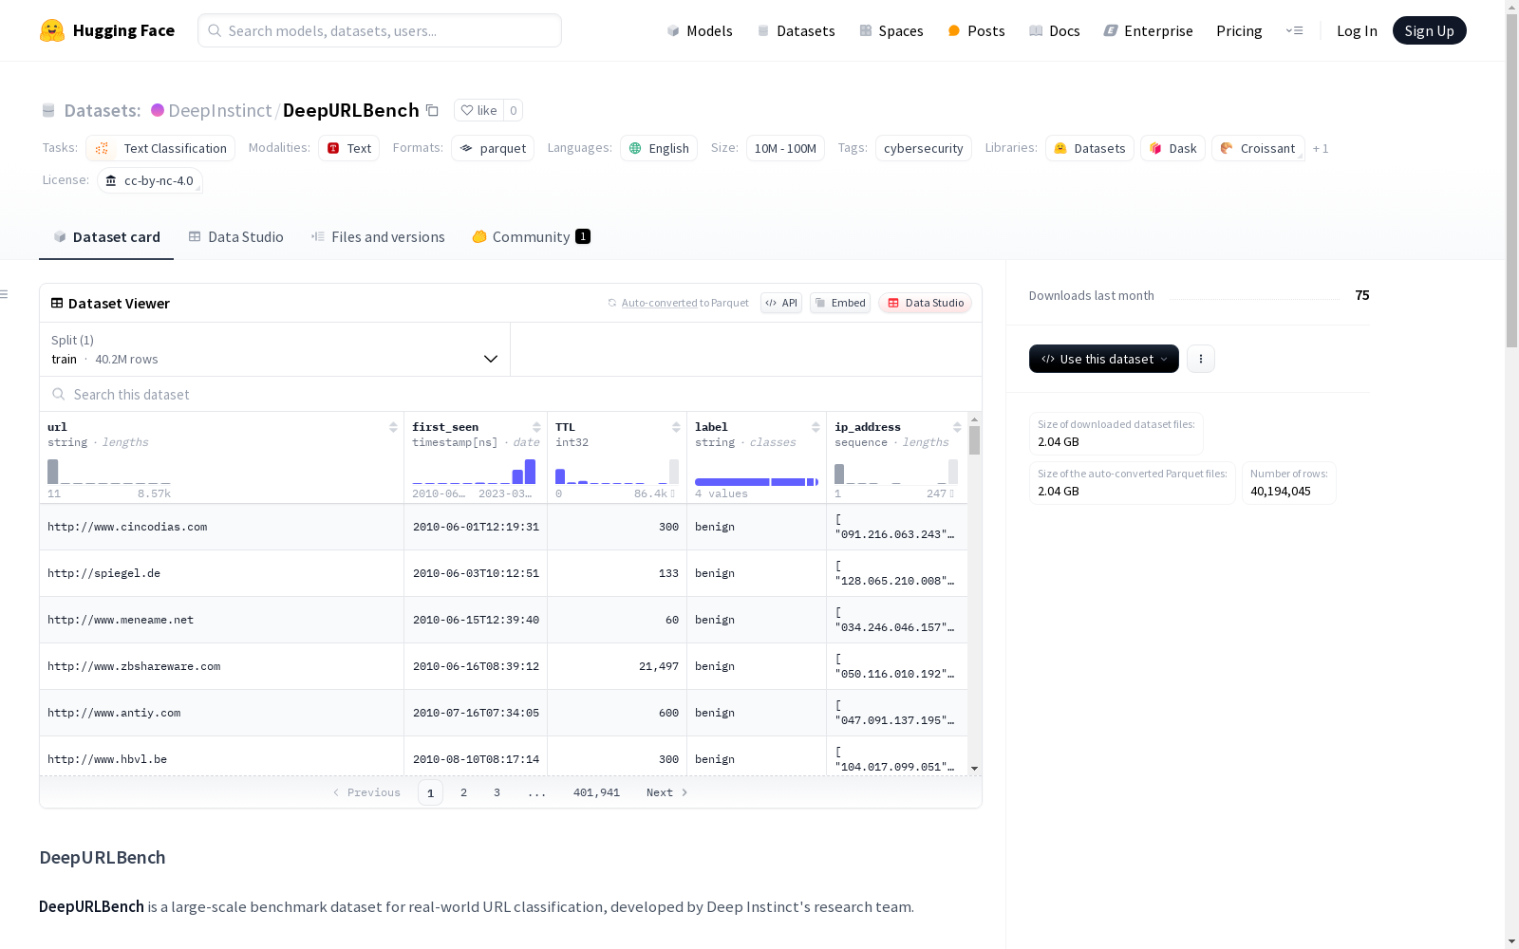This screenshot has width=1519, height=949.
Task: Click the cell http://spiegel.de
Action: coord(222,573)
